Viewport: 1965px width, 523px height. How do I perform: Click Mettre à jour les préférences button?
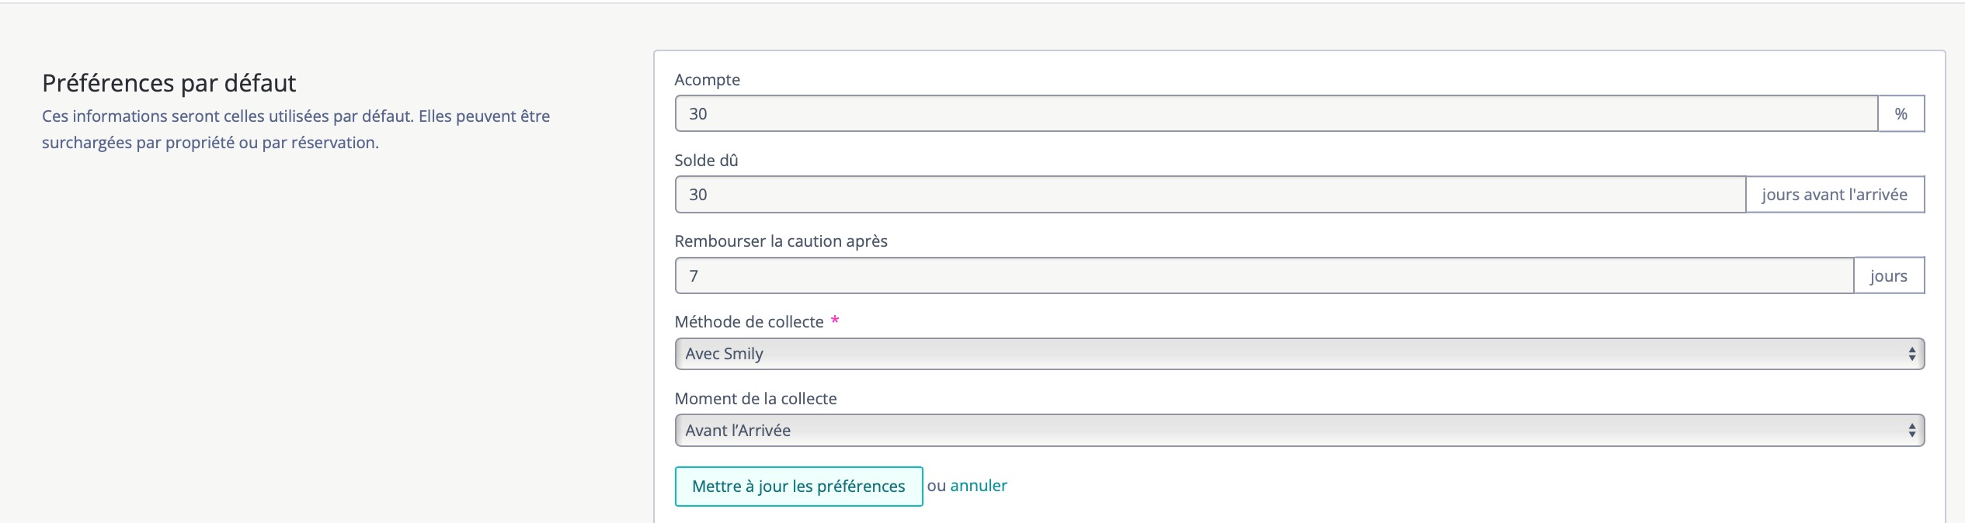798,487
